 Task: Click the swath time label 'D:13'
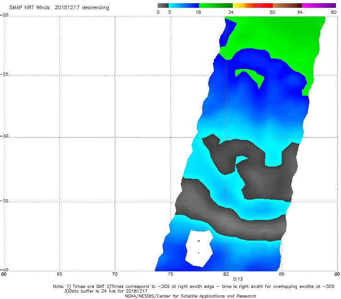238,279
